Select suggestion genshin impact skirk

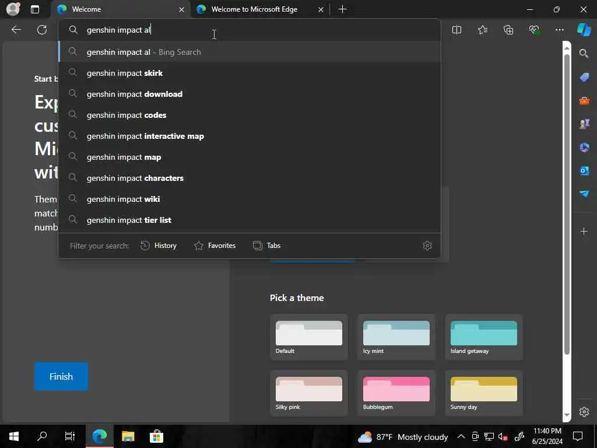coord(250,73)
